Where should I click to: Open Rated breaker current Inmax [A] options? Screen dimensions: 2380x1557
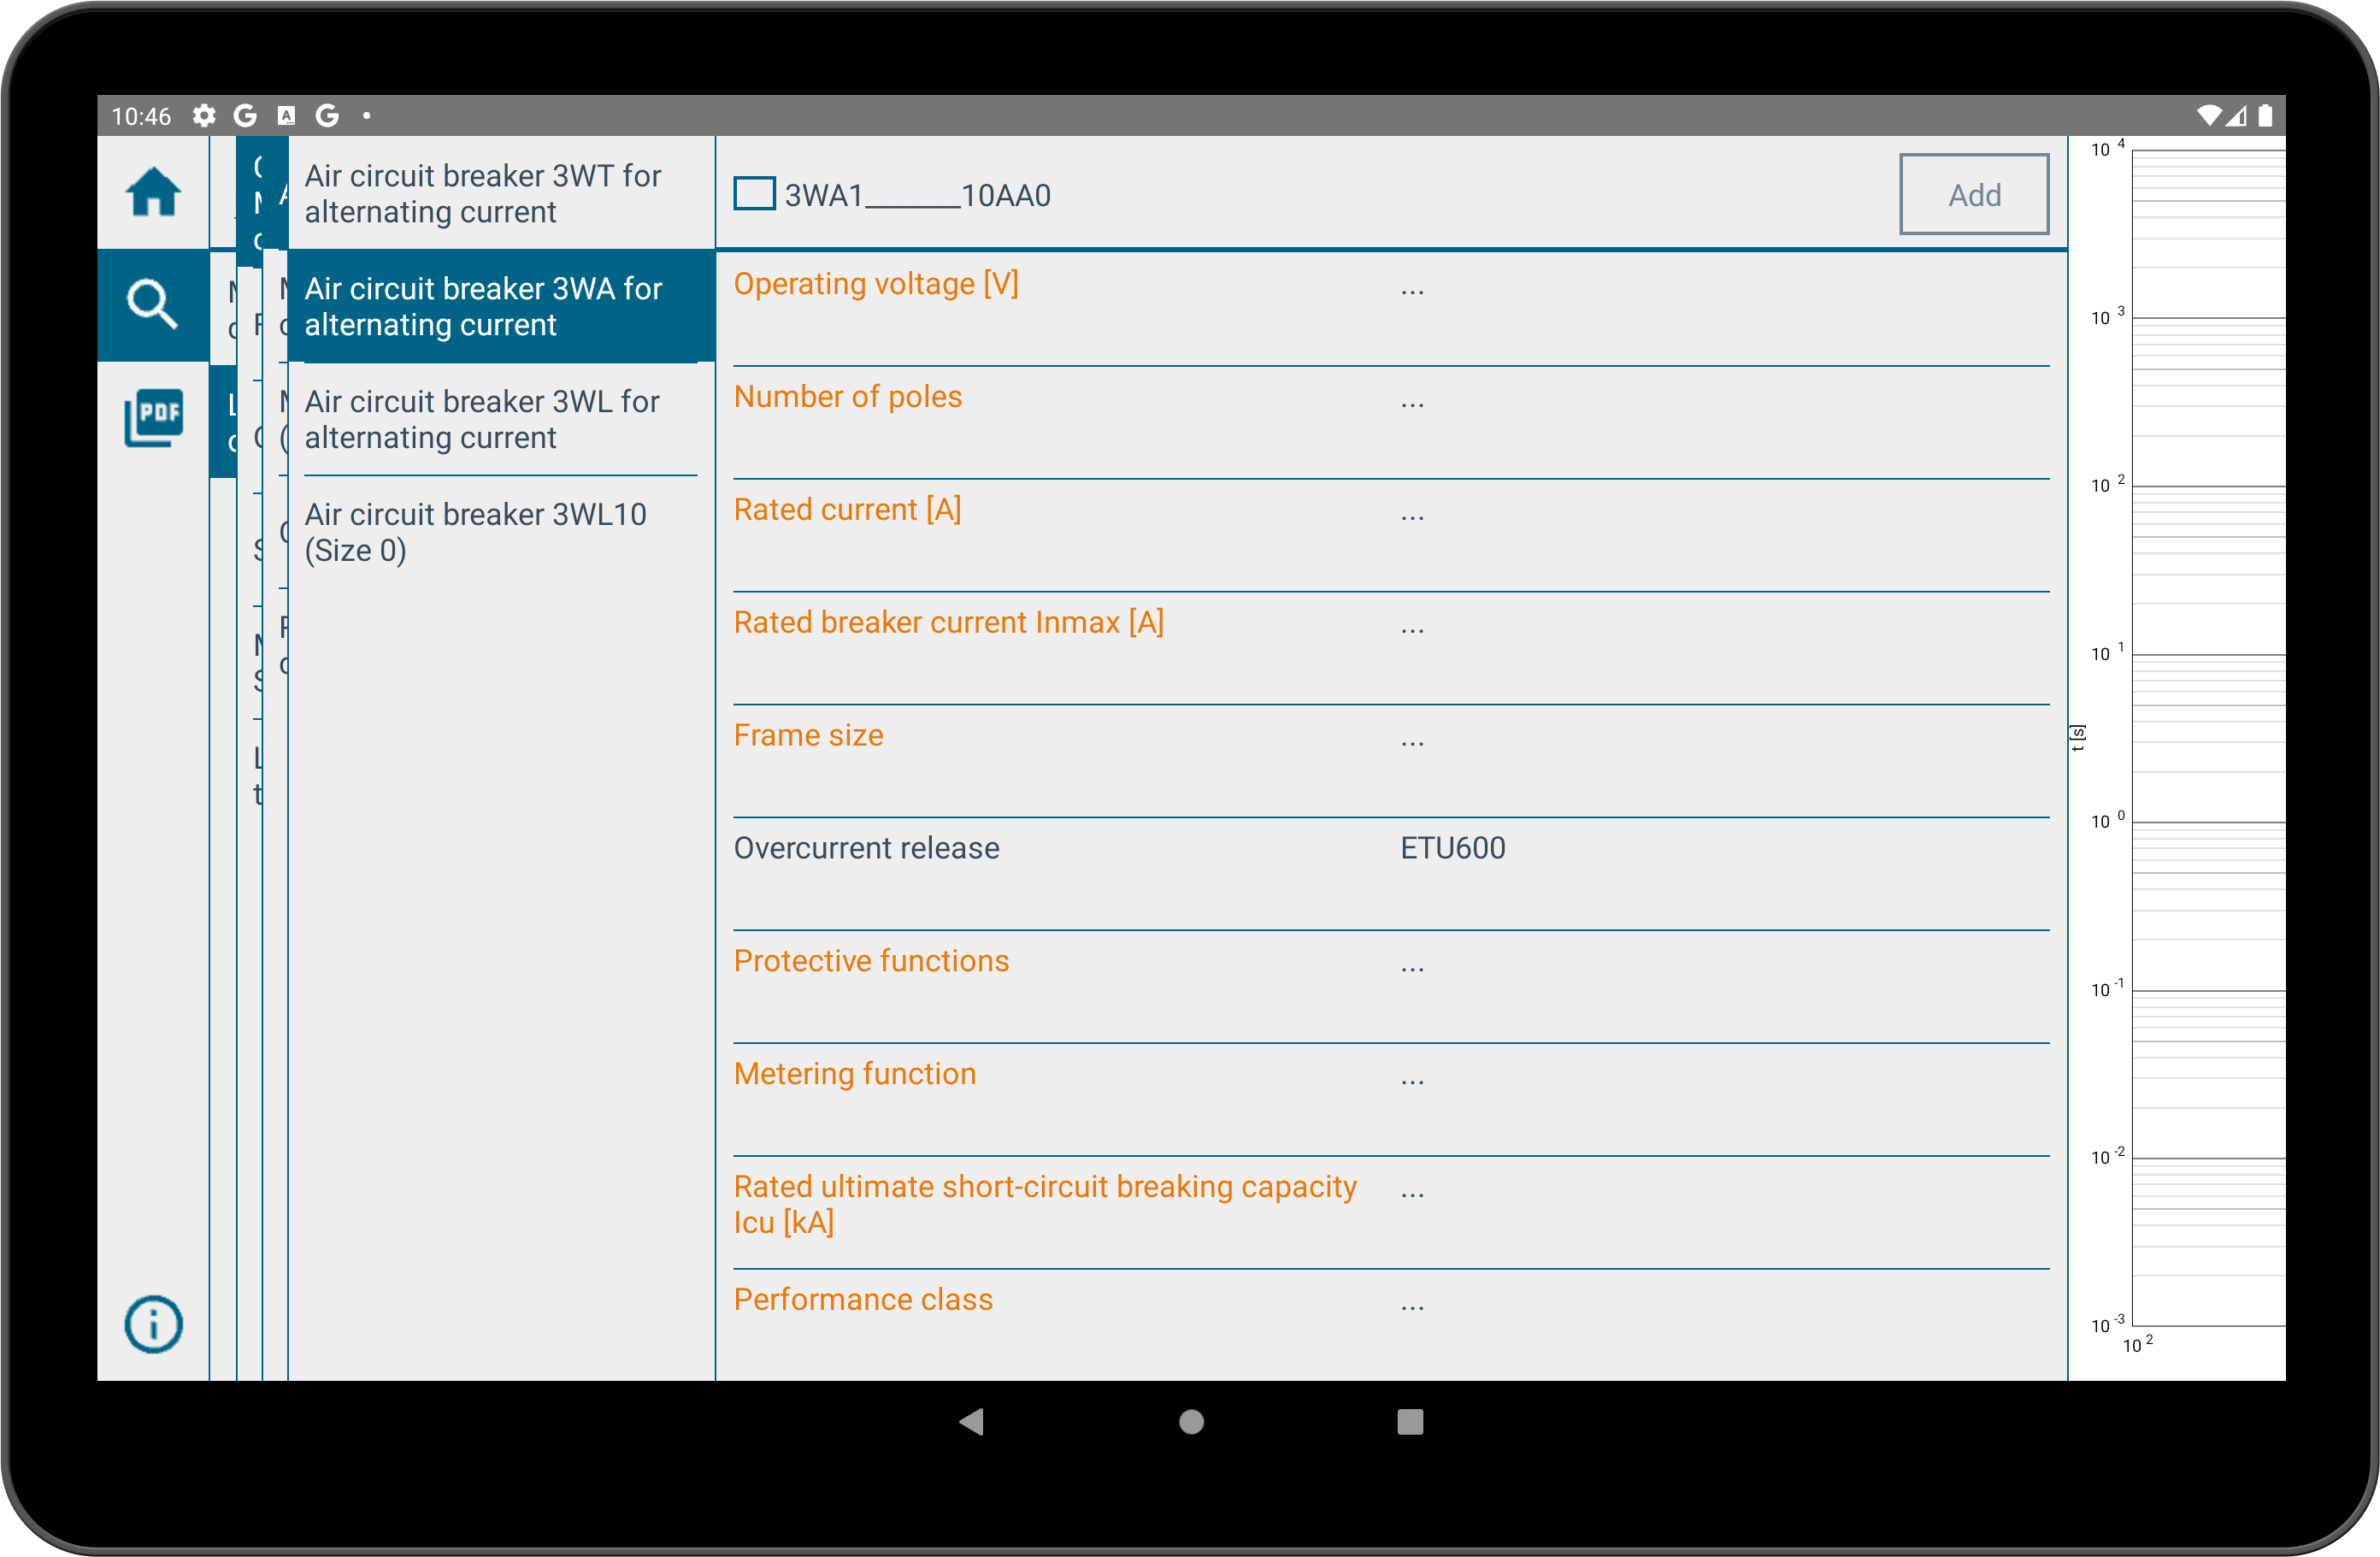[1391, 648]
